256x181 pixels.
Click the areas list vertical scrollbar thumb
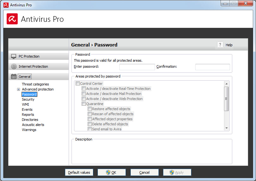[x=227, y=99]
